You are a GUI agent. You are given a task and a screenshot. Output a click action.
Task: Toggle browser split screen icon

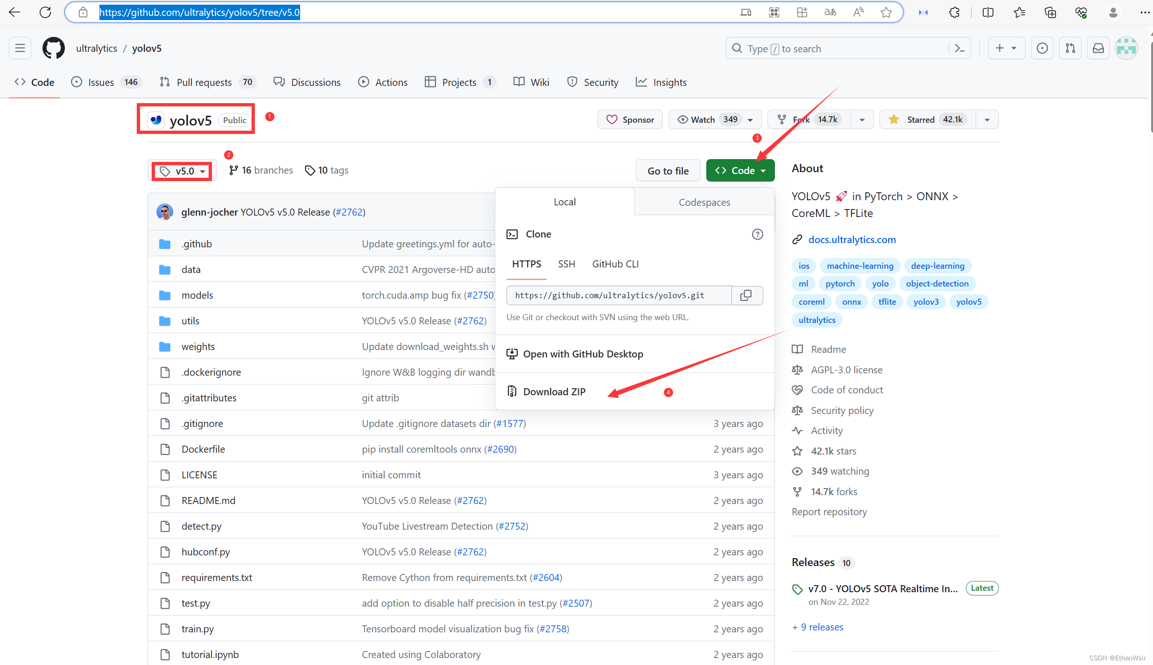tap(988, 12)
